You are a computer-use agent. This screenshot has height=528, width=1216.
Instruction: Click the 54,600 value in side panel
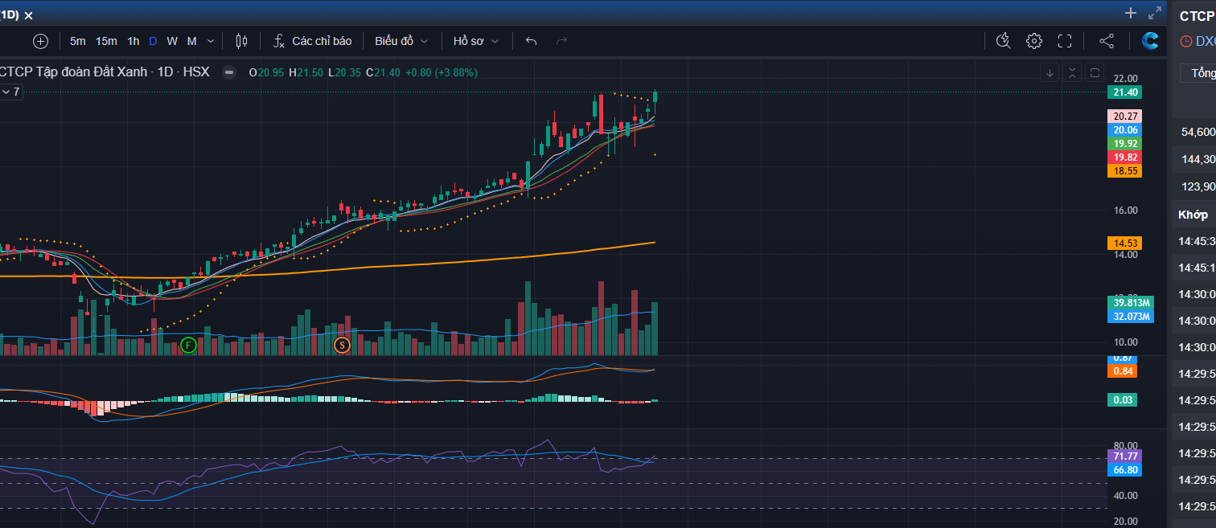tap(1198, 133)
